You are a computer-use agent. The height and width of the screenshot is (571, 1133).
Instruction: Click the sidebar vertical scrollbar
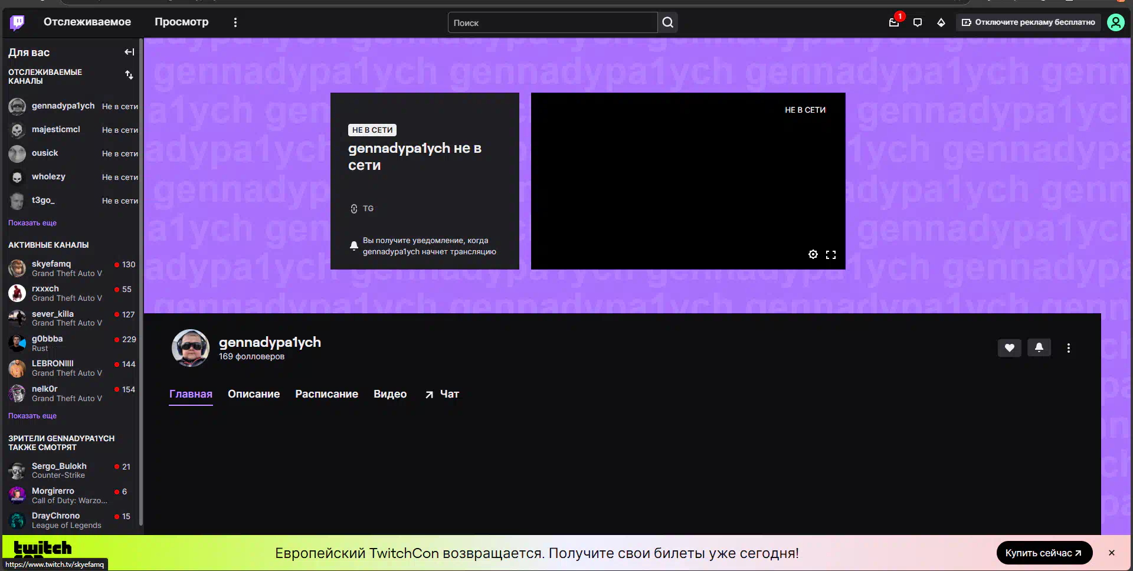coord(141,283)
